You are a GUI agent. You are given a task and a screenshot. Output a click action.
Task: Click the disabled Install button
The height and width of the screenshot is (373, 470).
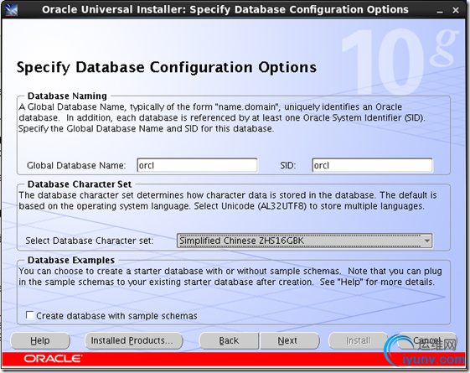pos(359,340)
